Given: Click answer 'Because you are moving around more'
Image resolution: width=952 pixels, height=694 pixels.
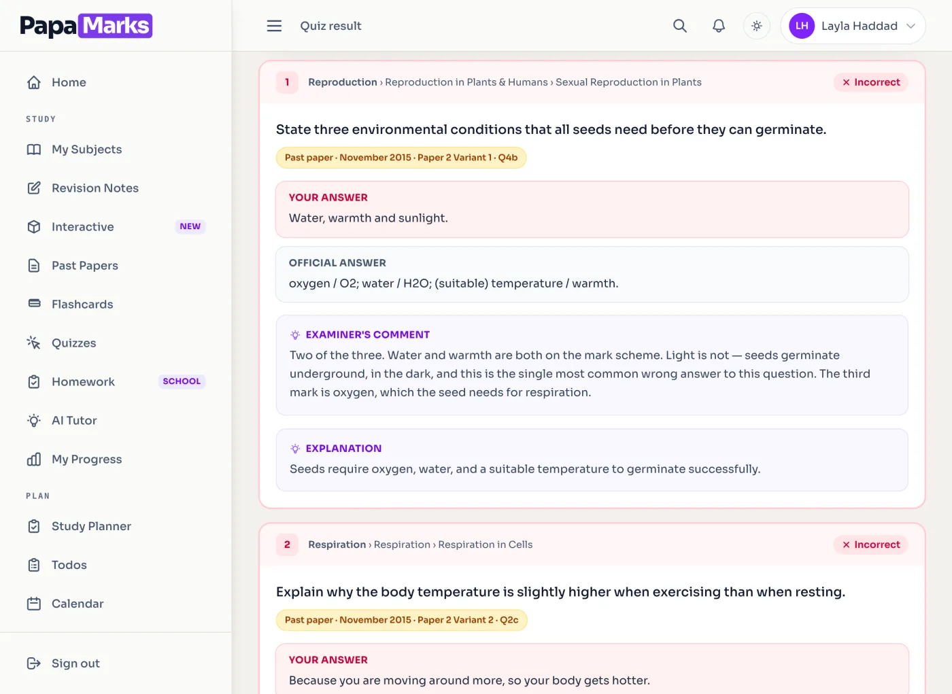Looking at the screenshot, I should 470,680.
